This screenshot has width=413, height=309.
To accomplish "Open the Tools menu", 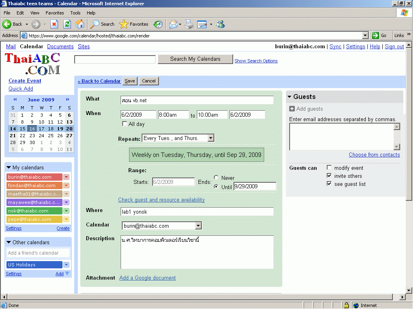I will point(75,13).
